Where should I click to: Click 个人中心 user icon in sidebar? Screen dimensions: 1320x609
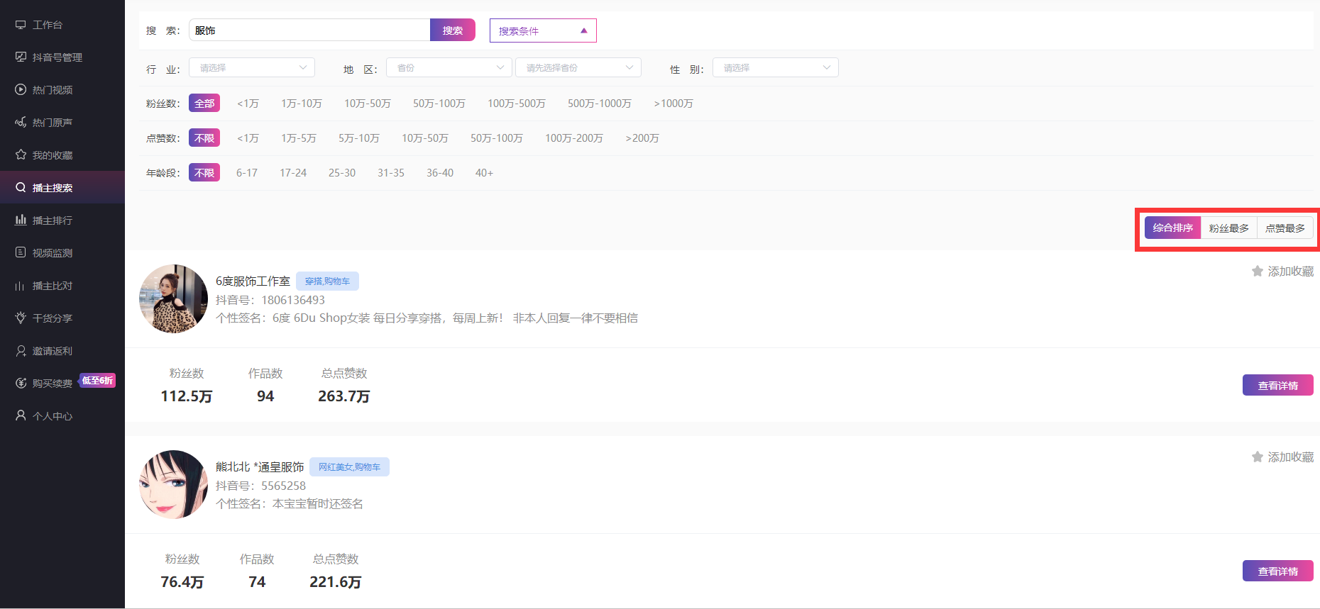21,416
